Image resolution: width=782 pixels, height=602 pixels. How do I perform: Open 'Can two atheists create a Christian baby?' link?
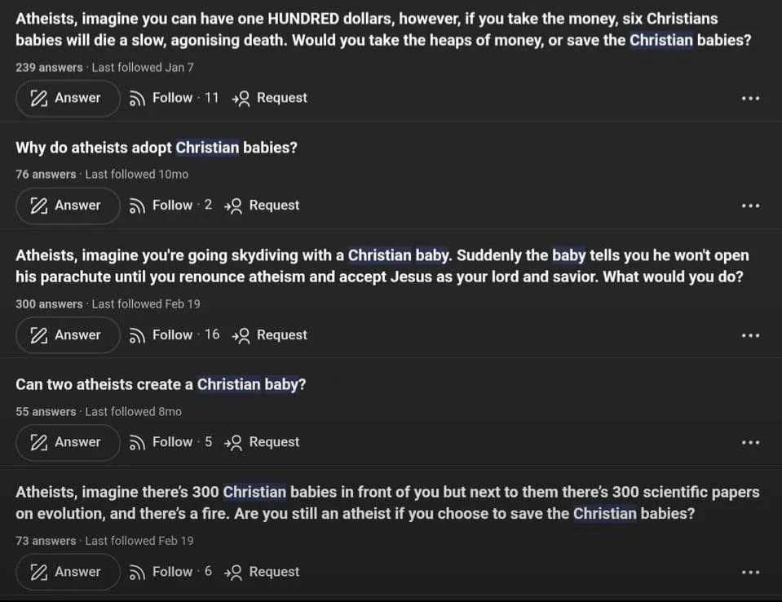pos(161,384)
